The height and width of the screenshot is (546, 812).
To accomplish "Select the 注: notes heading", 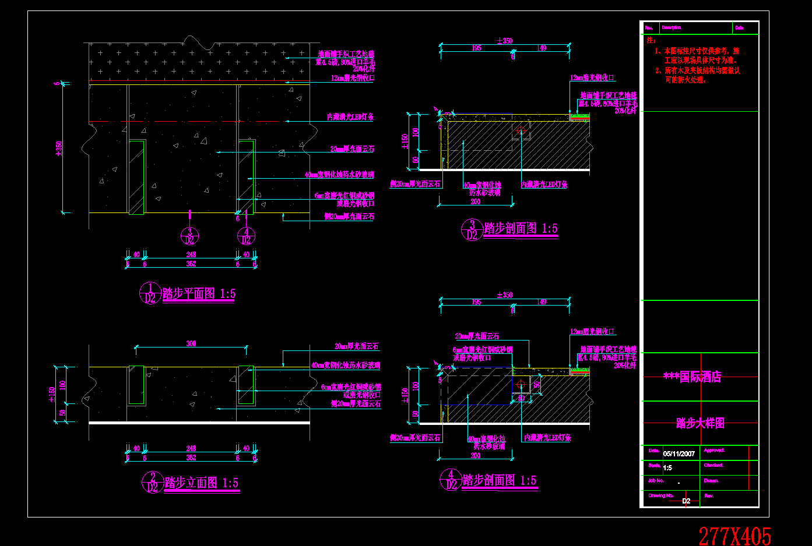I will [x=651, y=40].
